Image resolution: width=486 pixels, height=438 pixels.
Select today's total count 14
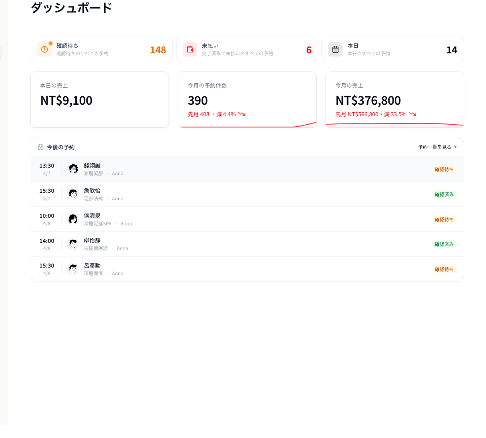[452, 49]
